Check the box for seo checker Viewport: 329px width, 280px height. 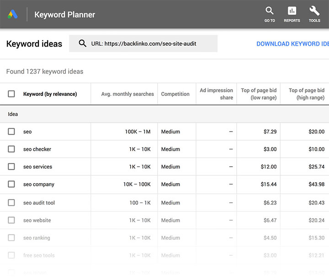[11, 149]
